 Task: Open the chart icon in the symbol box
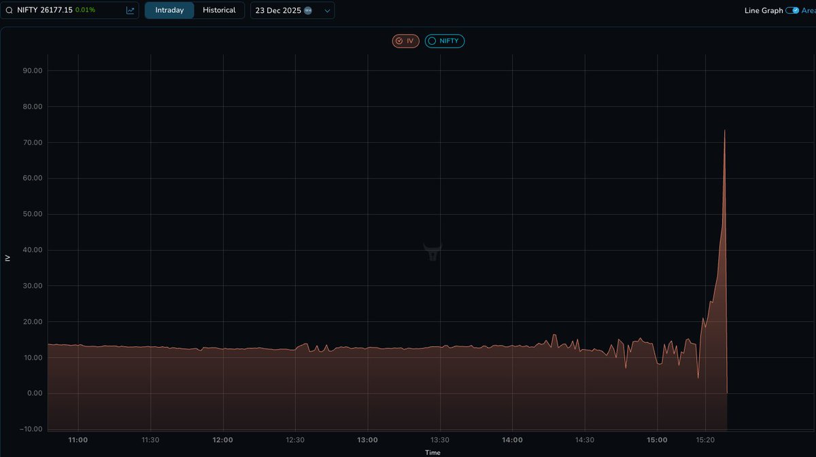pyautogui.click(x=130, y=10)
